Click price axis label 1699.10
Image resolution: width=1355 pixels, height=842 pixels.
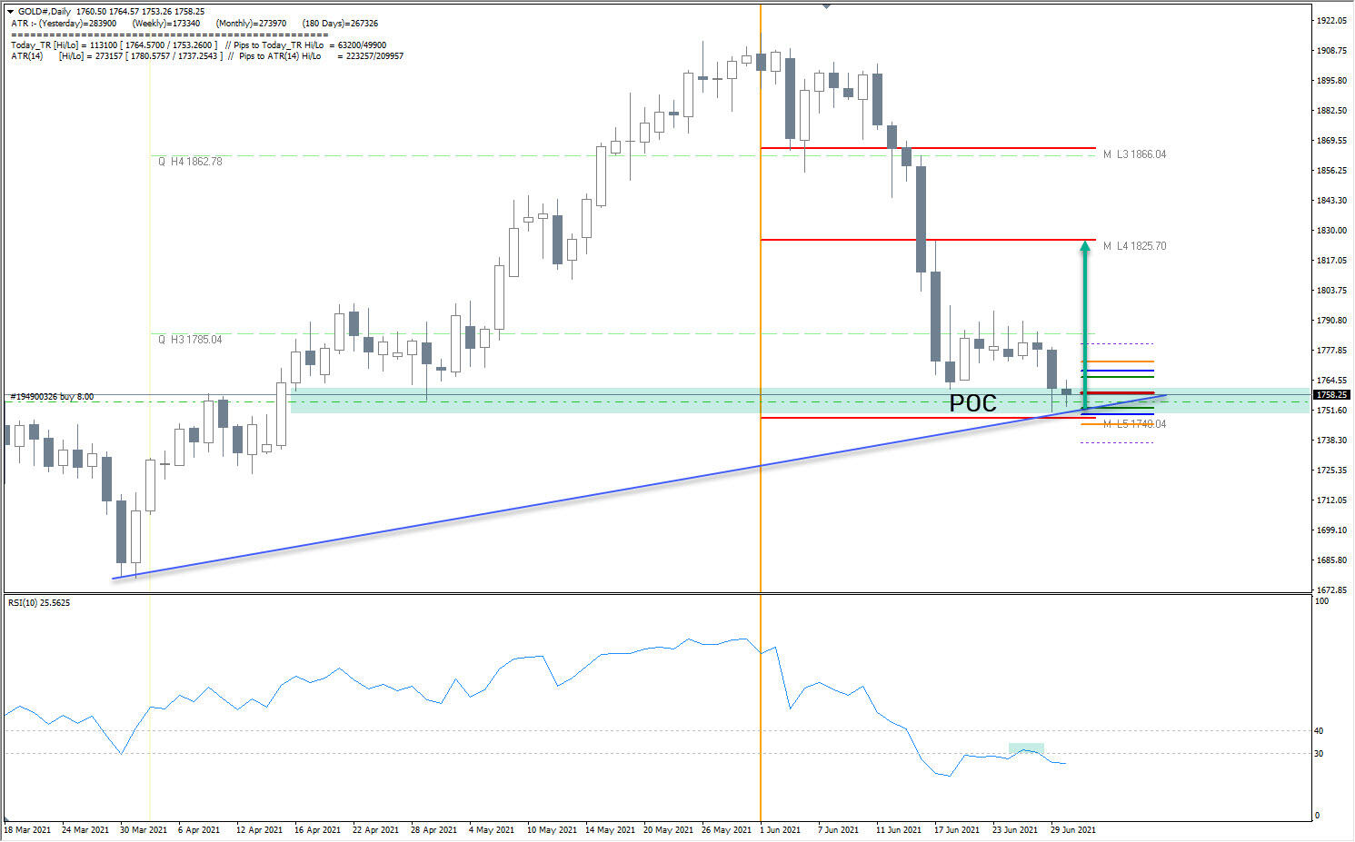(x=1331, y=530)
